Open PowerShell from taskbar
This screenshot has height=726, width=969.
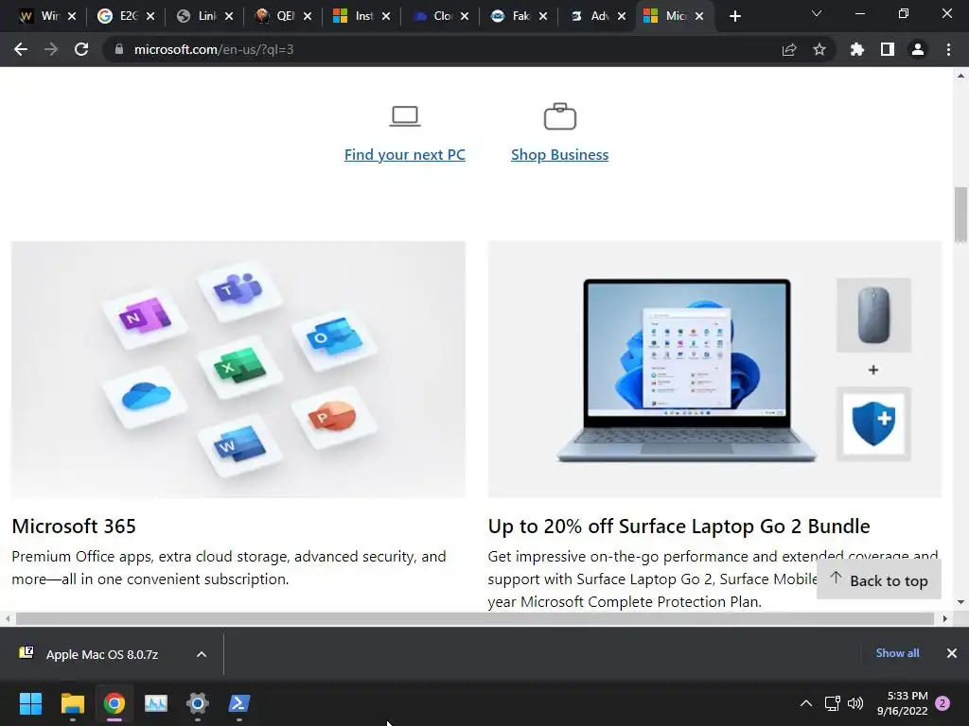(239, 703)
